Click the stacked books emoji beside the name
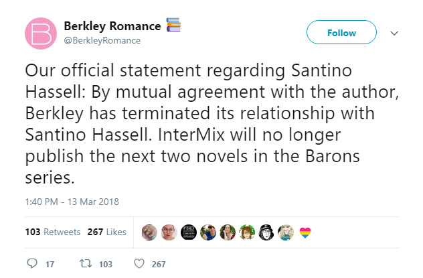The height and width of the screenshot is (278, 423). (173, 26)
